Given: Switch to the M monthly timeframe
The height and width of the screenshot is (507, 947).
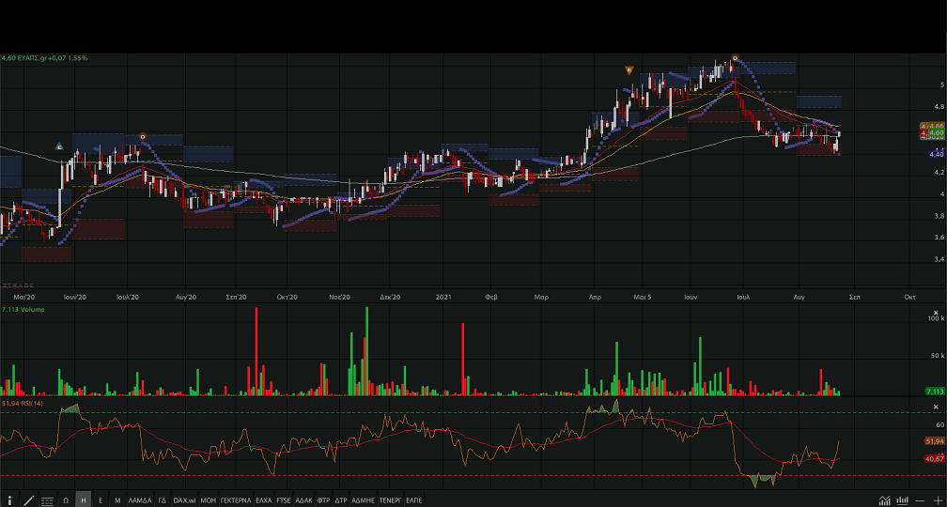Looking at the screenshot, I should point(117,500).
